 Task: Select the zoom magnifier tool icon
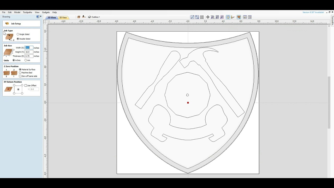212,17
